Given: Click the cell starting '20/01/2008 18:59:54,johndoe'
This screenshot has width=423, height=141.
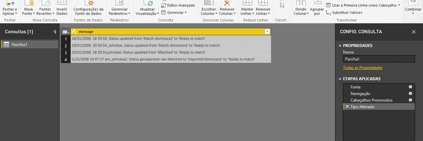Looking at the screenshot, I should click(171, 53).
